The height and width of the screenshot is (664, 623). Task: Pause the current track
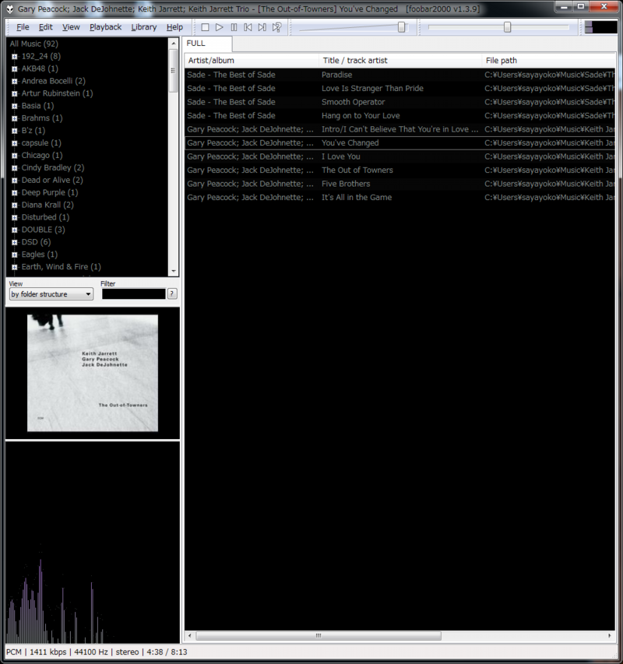(234, 27)
